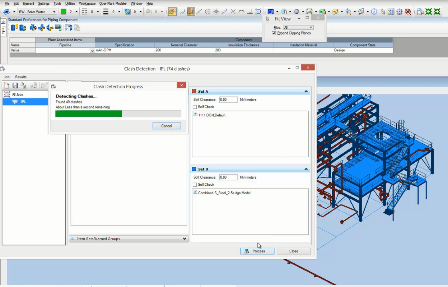Open the OpenPlant Modeler menu
The width and height of the screenshot is (448, 287).
click(x=113, y=4)
